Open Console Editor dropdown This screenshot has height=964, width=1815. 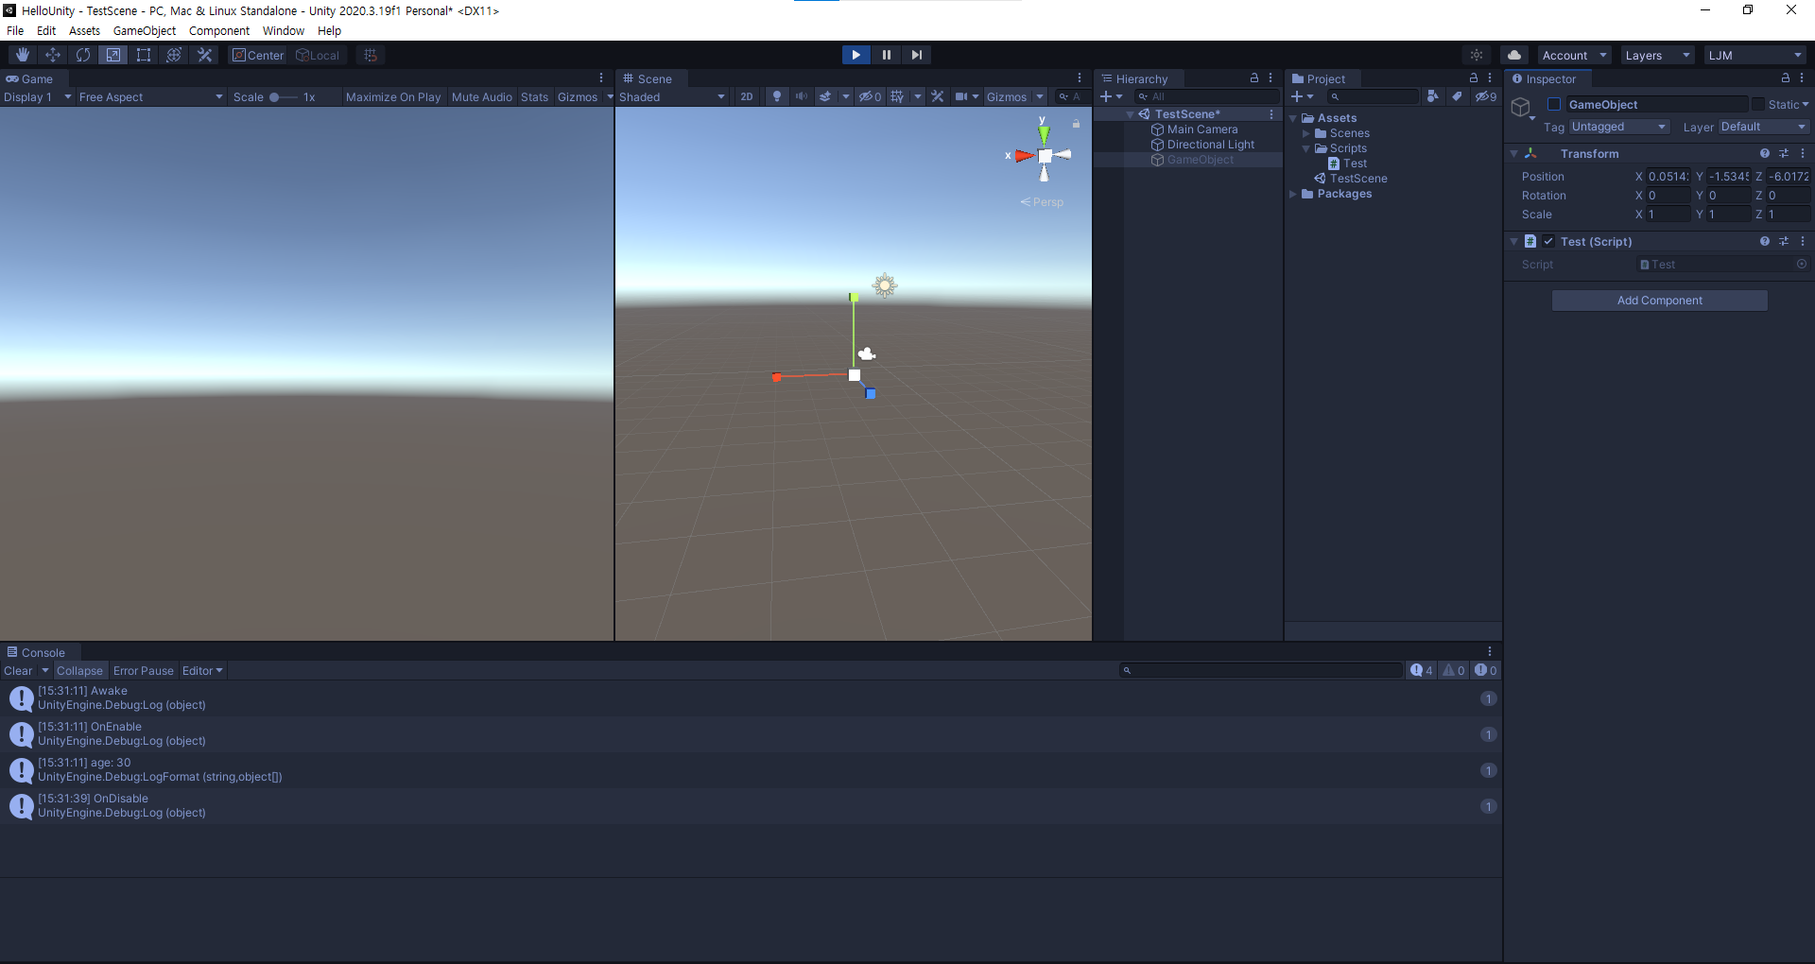click(x=202, y=670)
